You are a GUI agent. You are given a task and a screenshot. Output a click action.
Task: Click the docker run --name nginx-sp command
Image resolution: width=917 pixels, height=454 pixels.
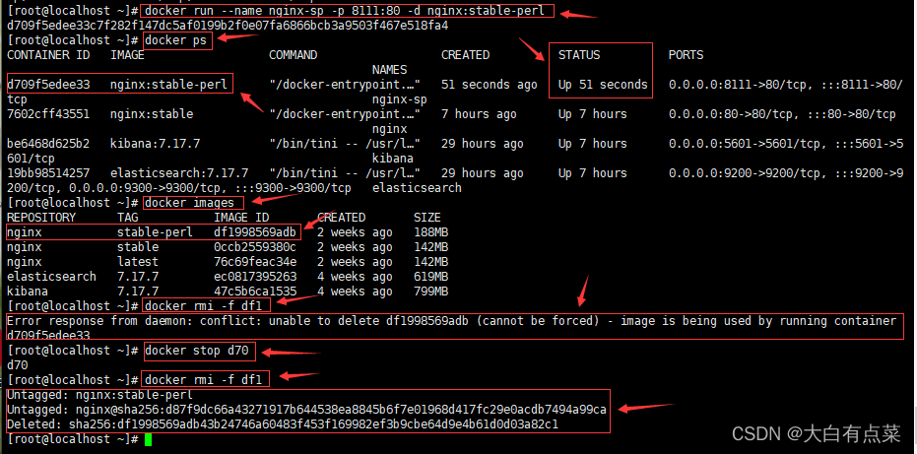345,11
